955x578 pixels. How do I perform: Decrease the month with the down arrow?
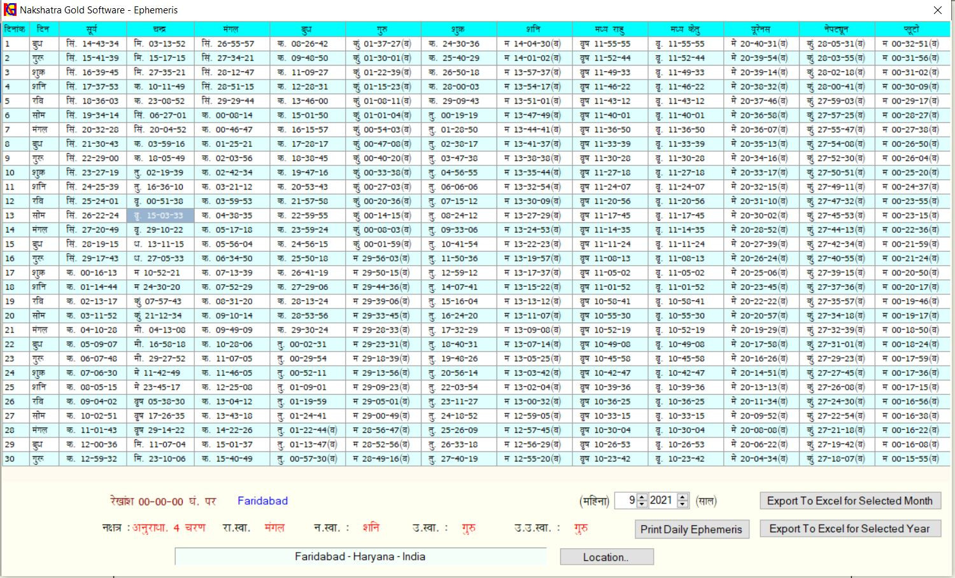[642, 504]
